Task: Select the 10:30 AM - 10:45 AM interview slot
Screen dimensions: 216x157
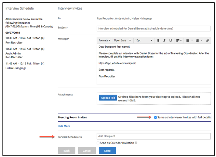Action: coord(25,38)
